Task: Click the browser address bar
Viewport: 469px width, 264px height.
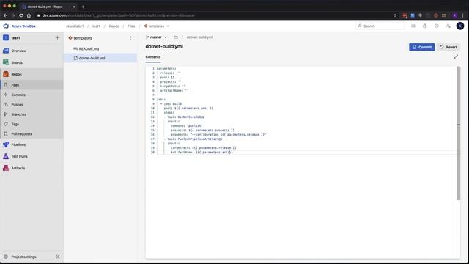Action: point(210,15)
